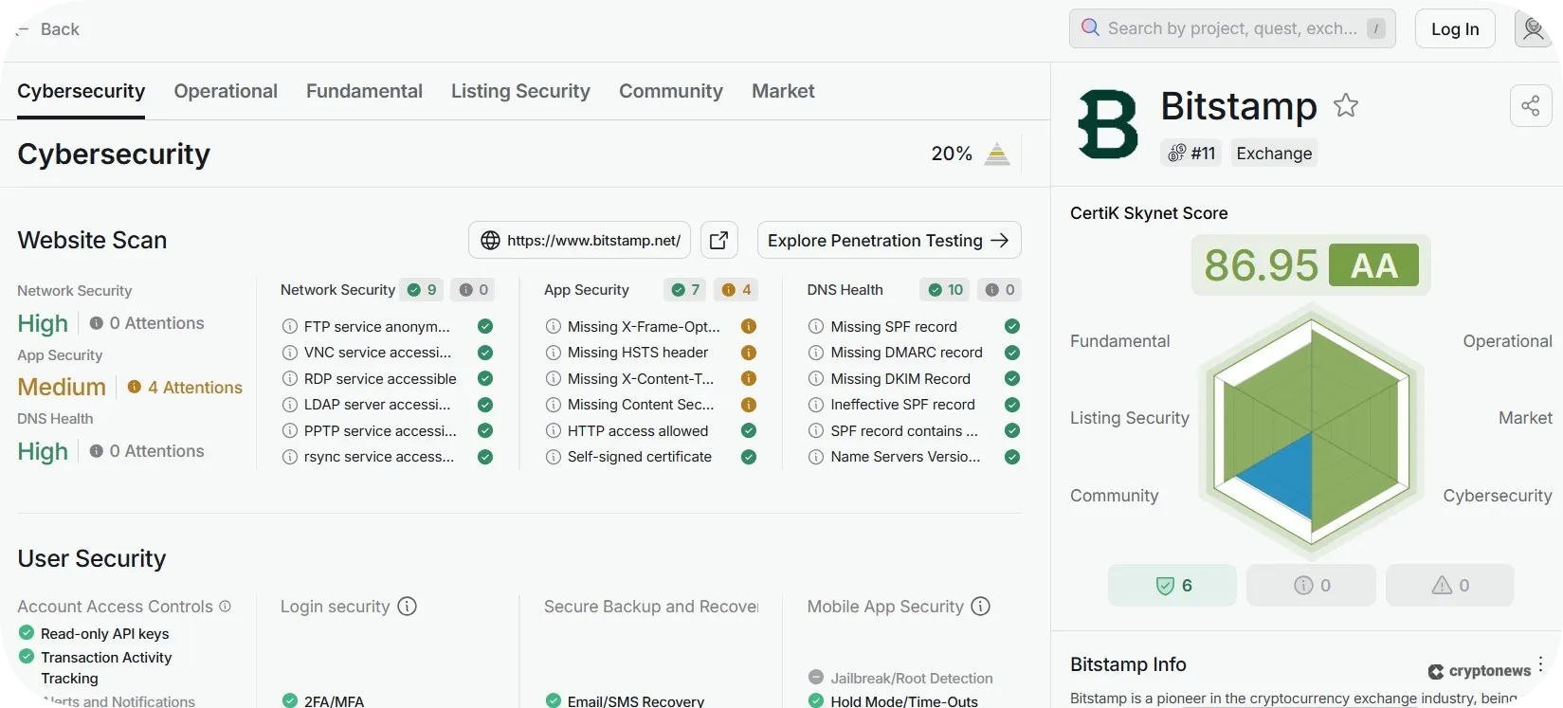Click info icon beside Mobile App Security
This screenshot has width=1563, height=708.
pos(981,607)
